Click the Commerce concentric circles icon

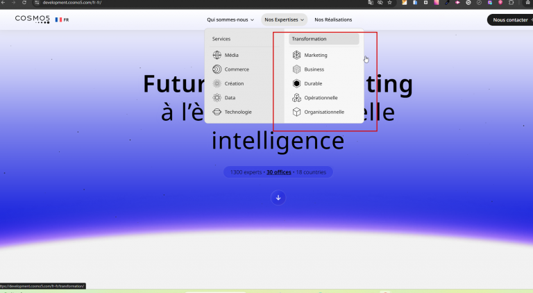tap(217, 69)
